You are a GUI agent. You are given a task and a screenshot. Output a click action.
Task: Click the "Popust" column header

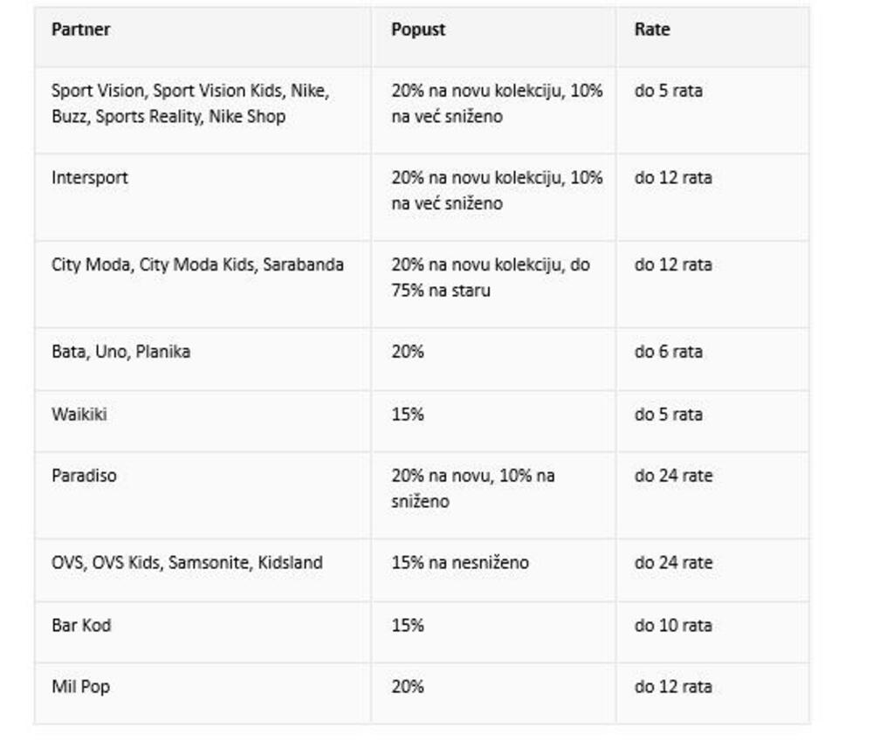418,30
